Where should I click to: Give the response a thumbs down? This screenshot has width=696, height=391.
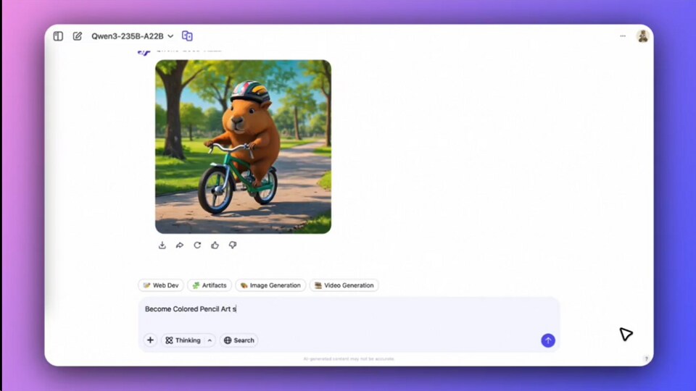[x=233, y=245]
